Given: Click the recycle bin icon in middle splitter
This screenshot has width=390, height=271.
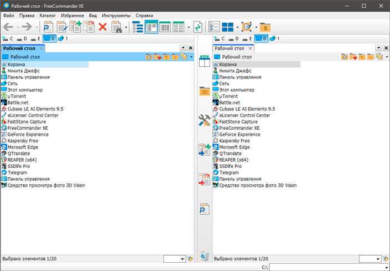Looking at the screenshot, I should (204, 255).
